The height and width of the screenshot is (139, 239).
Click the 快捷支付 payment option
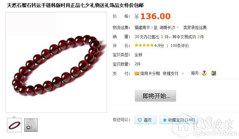[x=170, y=73]
